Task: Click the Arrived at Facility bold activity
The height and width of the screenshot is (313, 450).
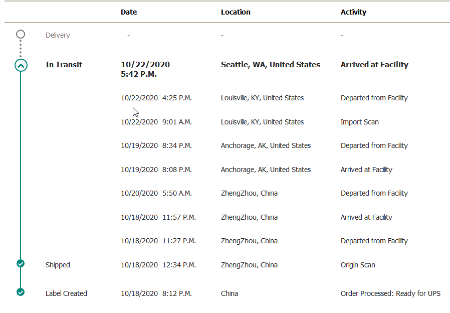Action: click(374, 65)
